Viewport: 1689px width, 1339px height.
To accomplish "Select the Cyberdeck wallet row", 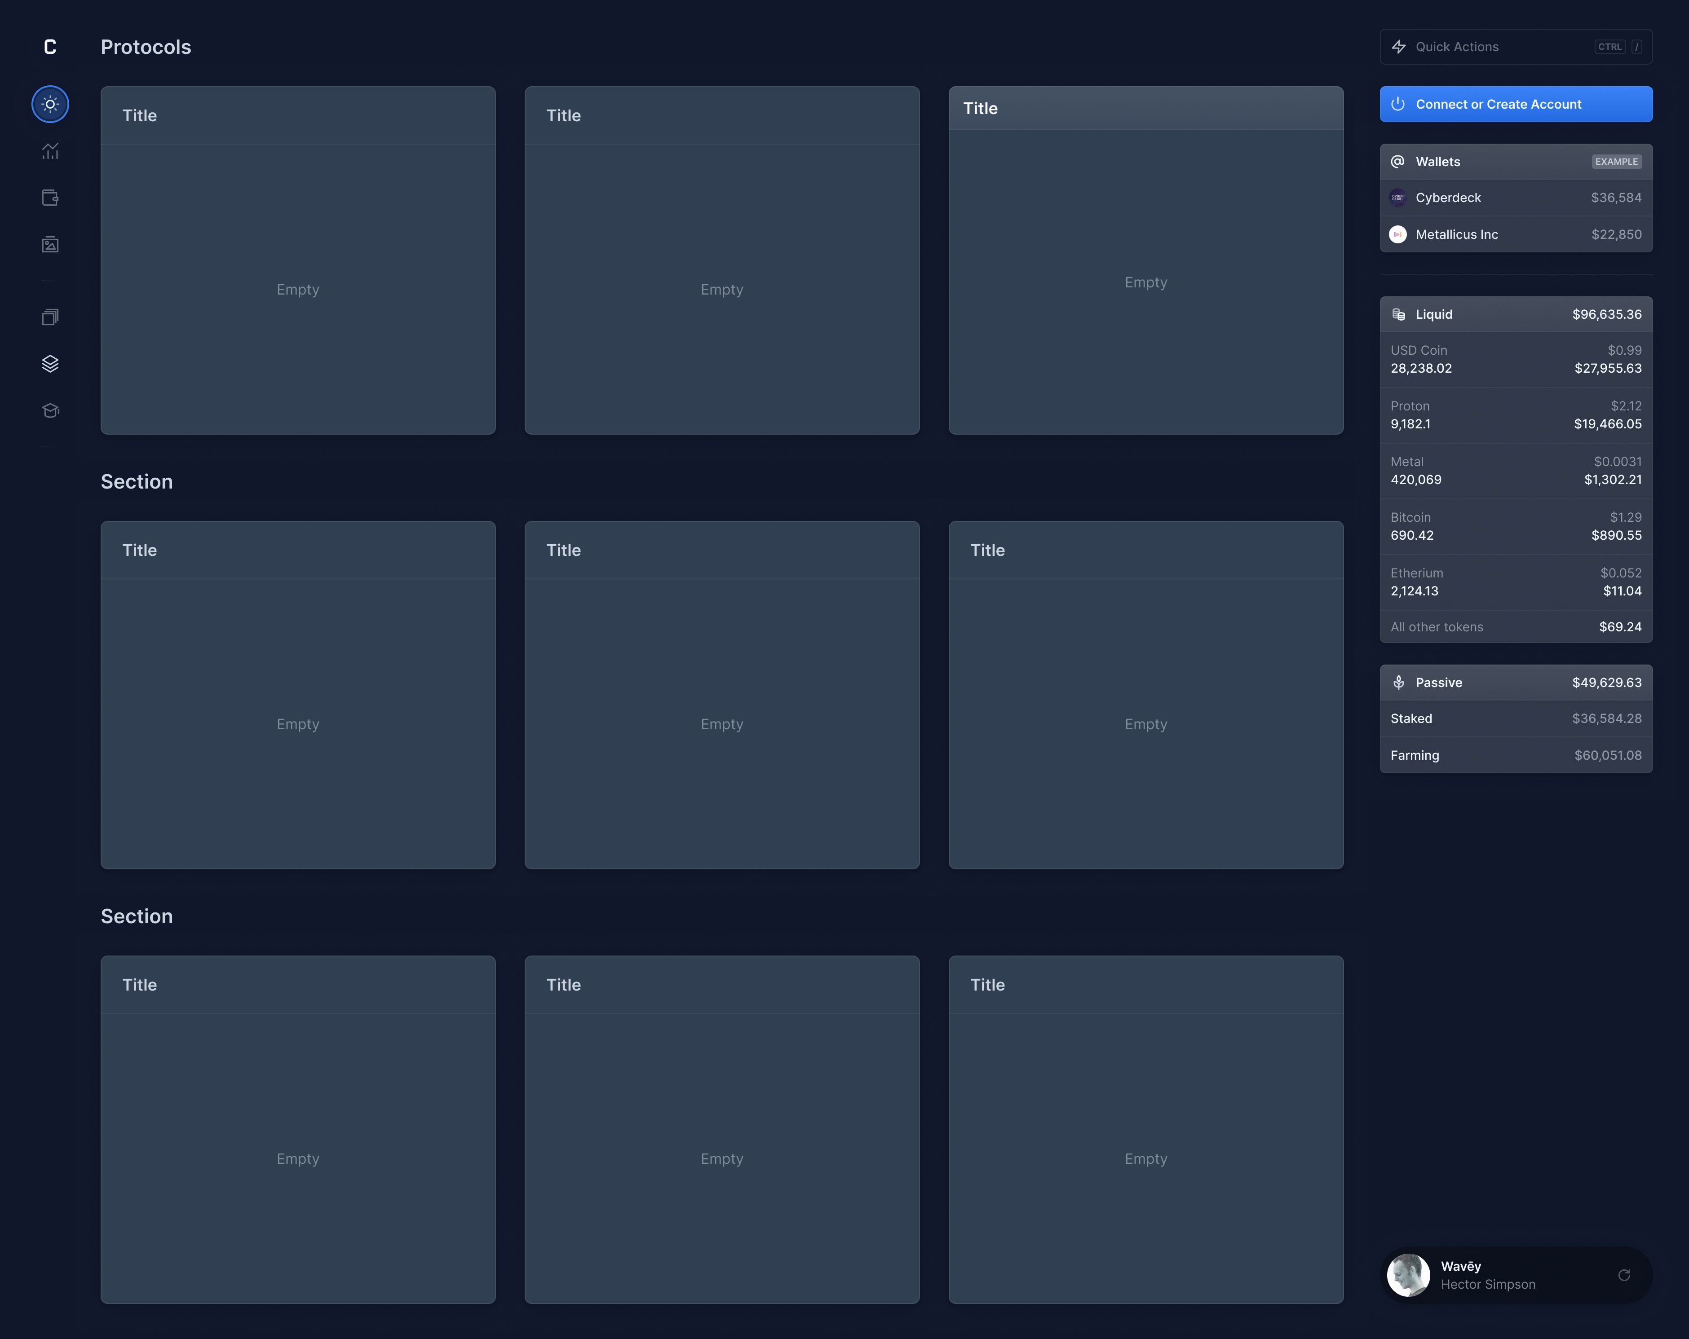I will 1516,198.
